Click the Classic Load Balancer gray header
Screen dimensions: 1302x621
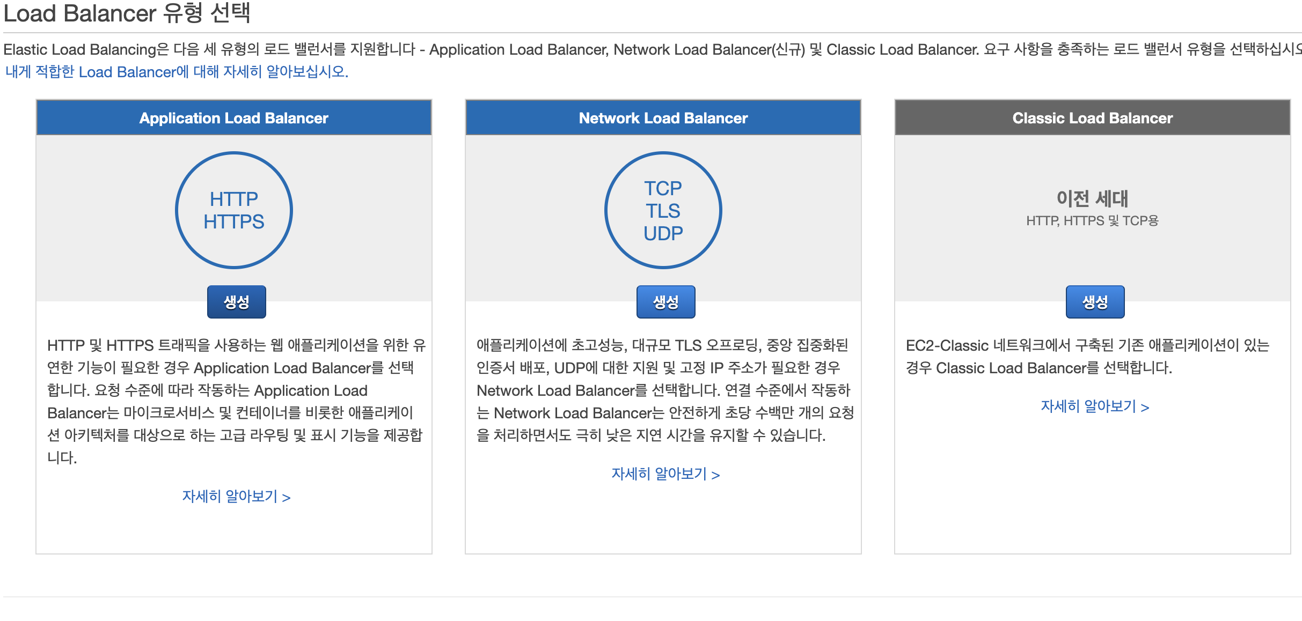pos(1092,118)
